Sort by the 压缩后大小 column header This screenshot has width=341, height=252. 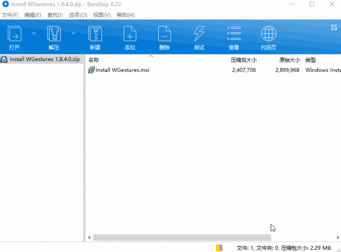click(243, 60)
